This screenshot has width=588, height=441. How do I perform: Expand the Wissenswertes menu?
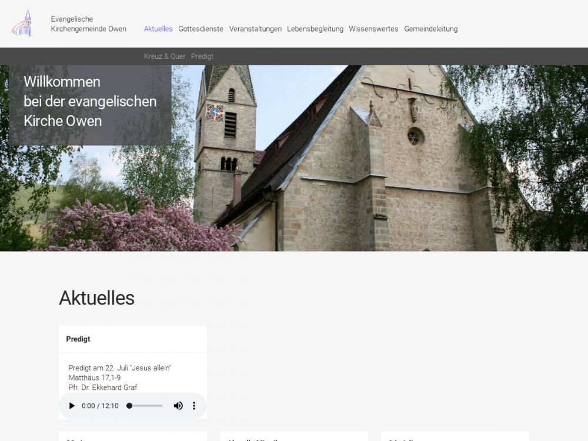pos(373,29)
